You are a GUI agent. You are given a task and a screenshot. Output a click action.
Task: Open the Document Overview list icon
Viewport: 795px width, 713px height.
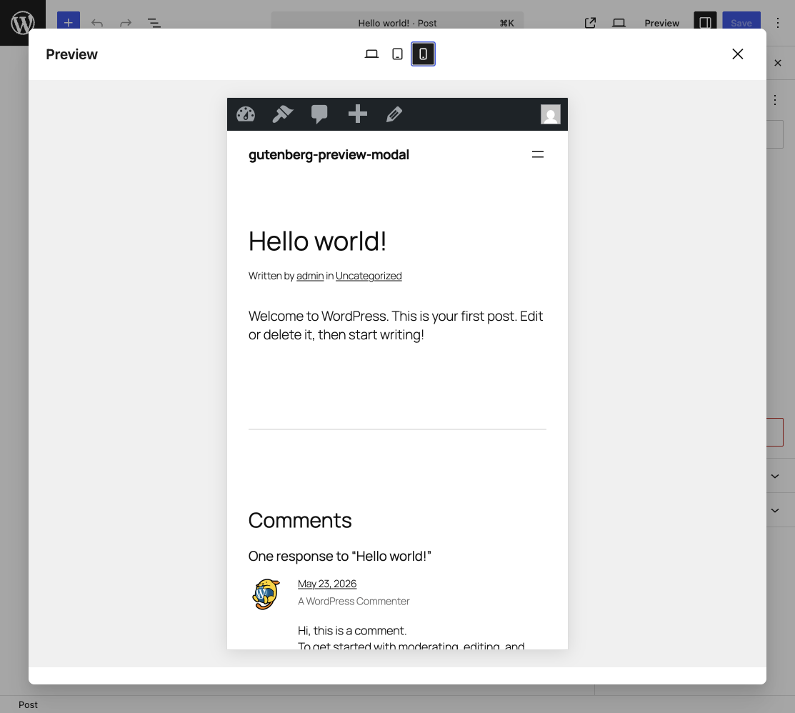pyautogui.click(x=154, y=23)
